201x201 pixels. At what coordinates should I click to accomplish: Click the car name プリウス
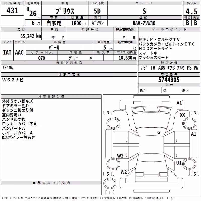tap(65, 11)
